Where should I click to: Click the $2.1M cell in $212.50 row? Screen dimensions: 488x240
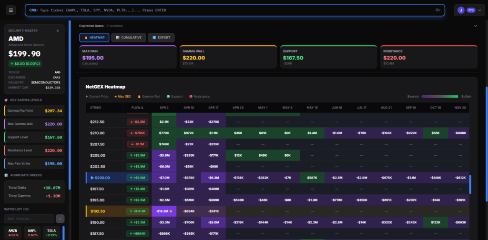[x=164, y=122]
